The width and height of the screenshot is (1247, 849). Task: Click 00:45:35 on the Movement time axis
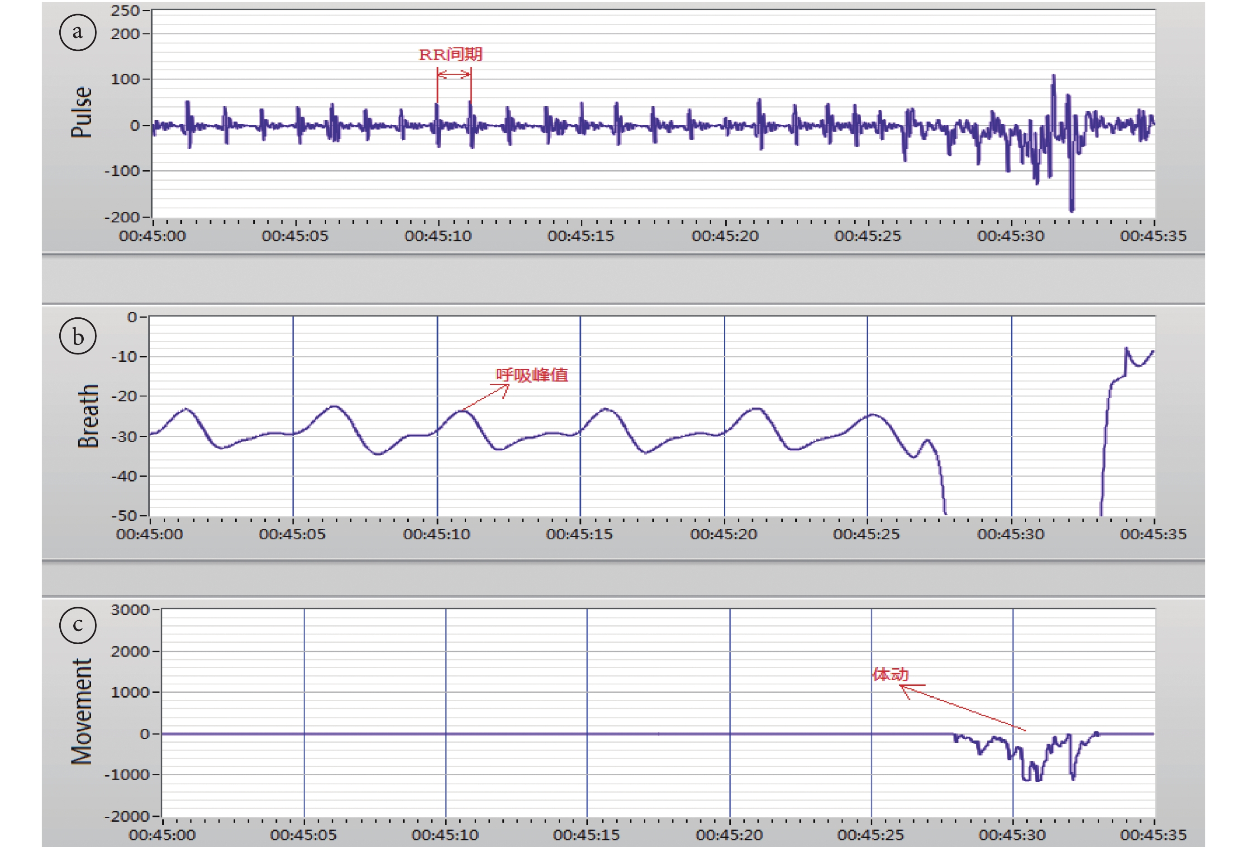point(1154,835)
